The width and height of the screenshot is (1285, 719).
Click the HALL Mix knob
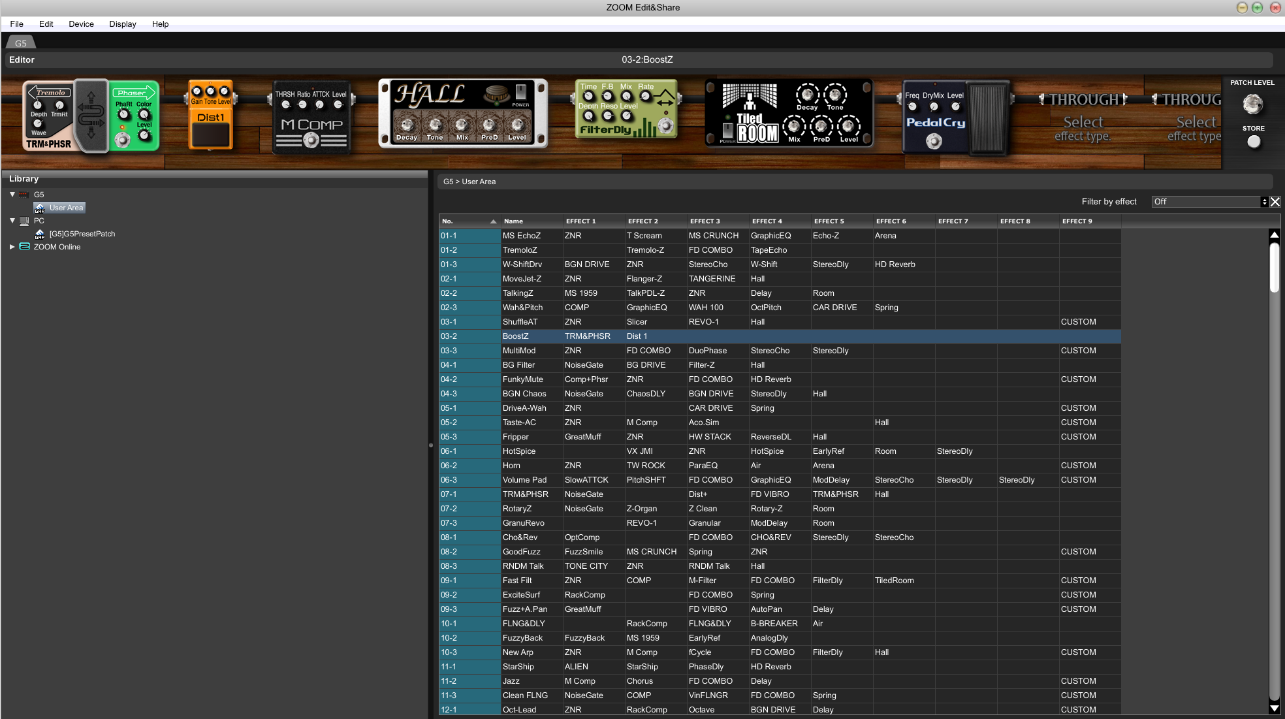click(x=462, y=124)
